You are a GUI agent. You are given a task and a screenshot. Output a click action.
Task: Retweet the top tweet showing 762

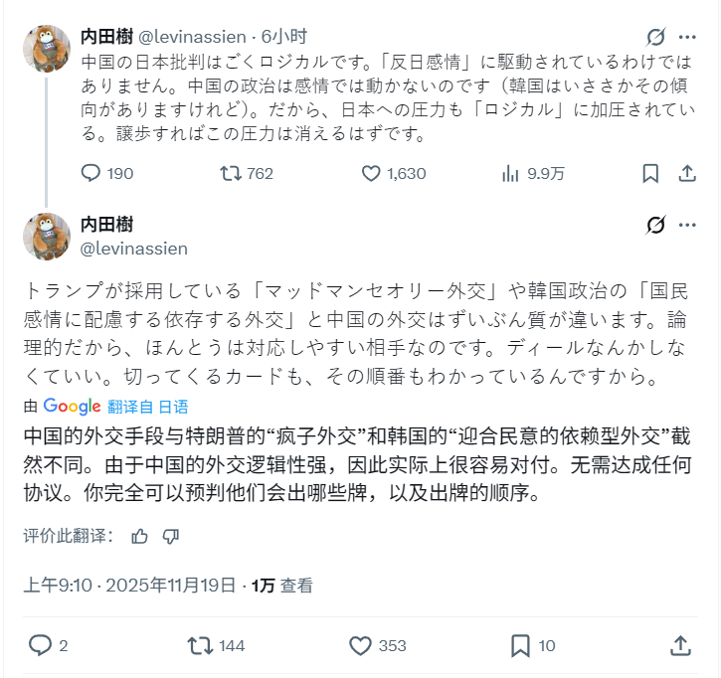click(230, 174)
